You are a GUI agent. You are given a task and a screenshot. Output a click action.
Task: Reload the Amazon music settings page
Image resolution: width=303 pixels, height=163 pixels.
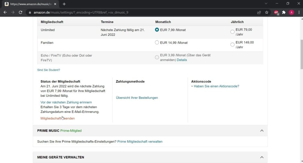click(x=21, y=12)
